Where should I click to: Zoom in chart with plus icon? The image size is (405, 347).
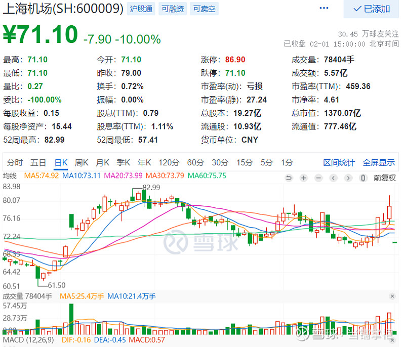pyautogui.click(x=304, y=178)
